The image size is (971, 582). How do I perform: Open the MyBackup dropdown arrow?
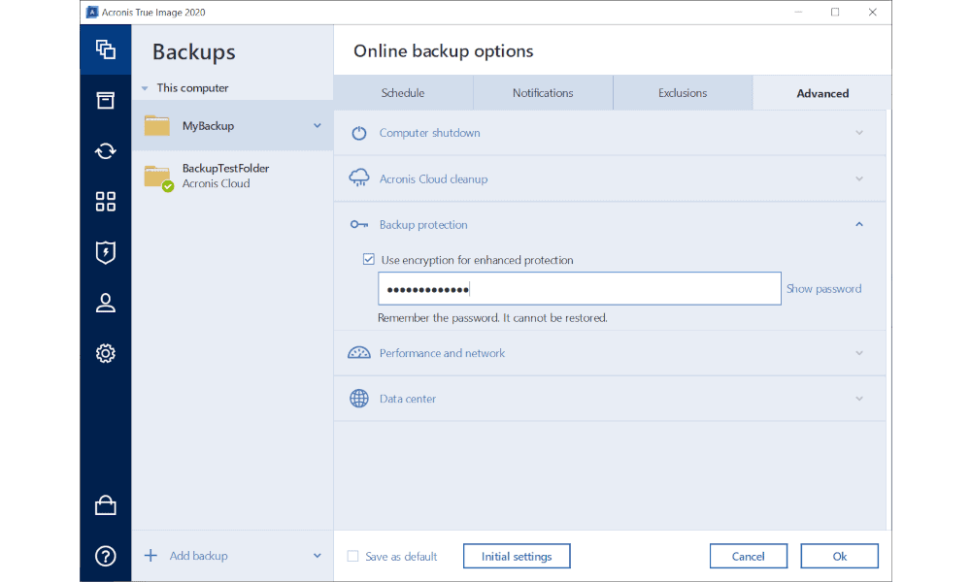(318, 125)
